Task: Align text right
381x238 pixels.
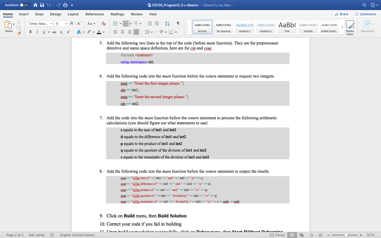Action: pyautogui.click(x=129, y=32)
